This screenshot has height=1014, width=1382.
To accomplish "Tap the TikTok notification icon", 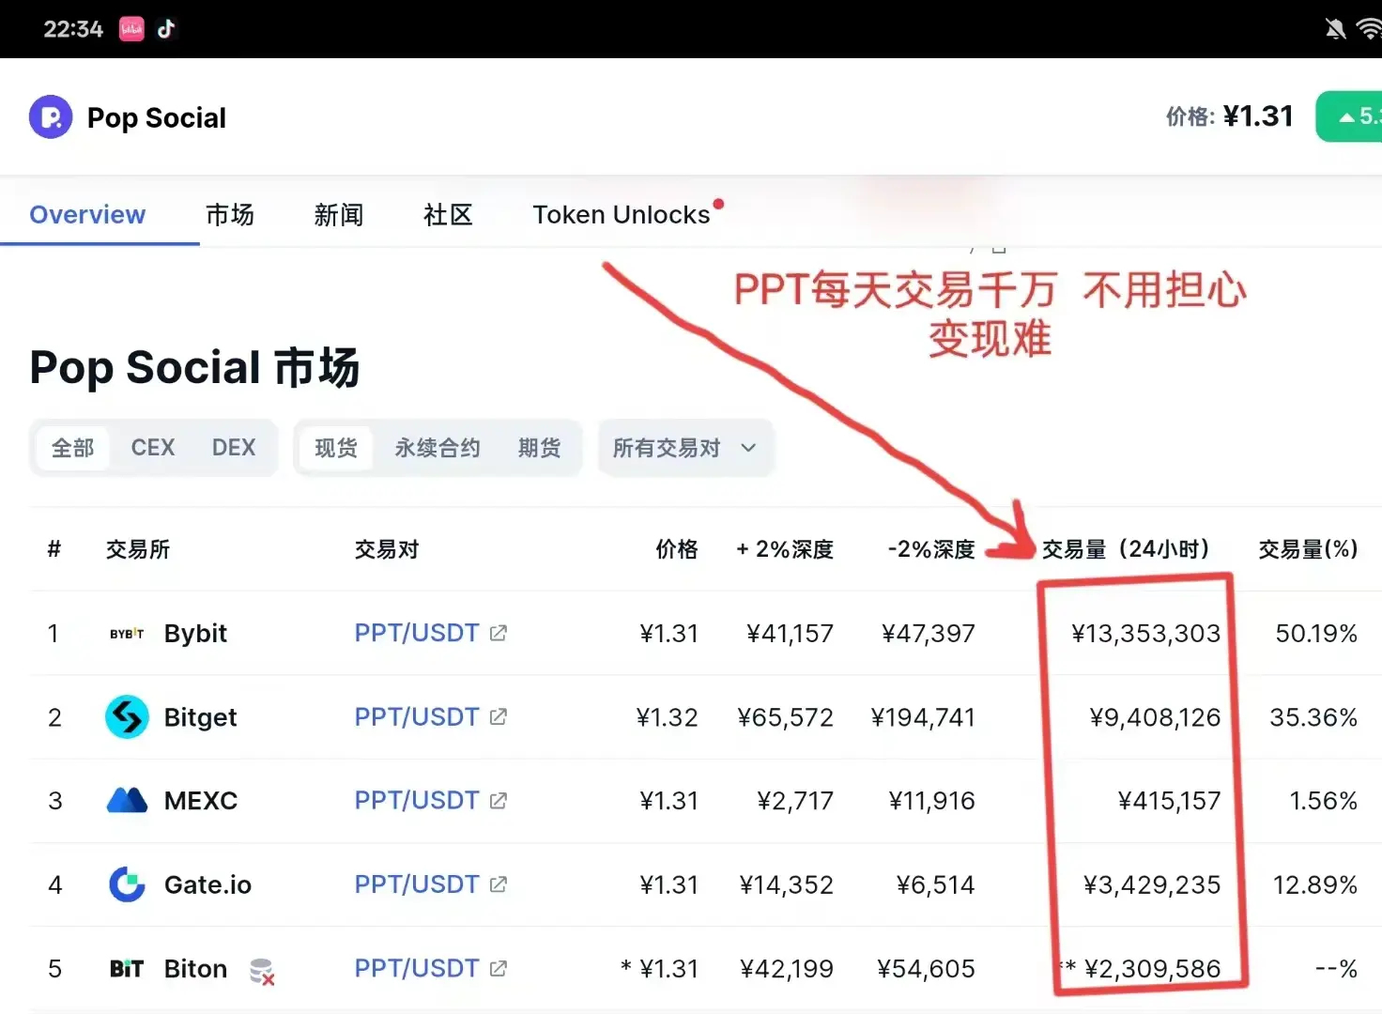I will pyautogui.click(x=166, y=29).
